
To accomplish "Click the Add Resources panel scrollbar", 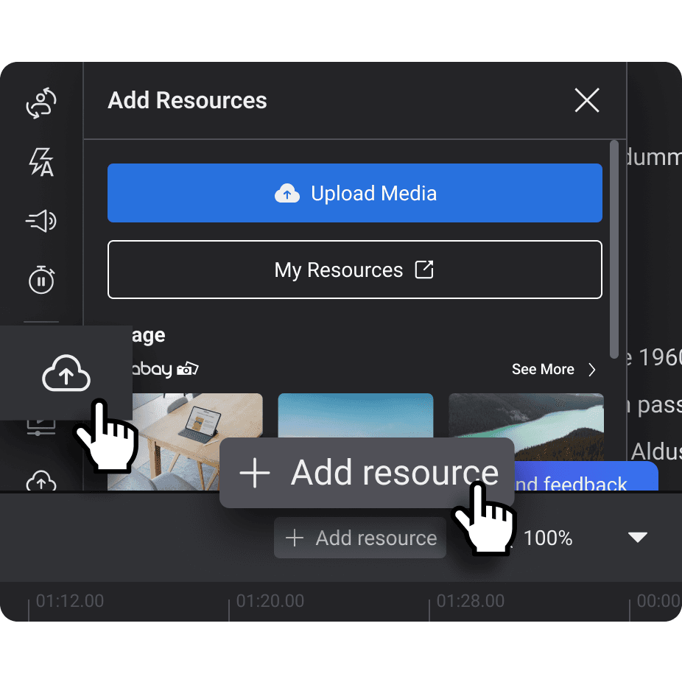I will point(614,250).
